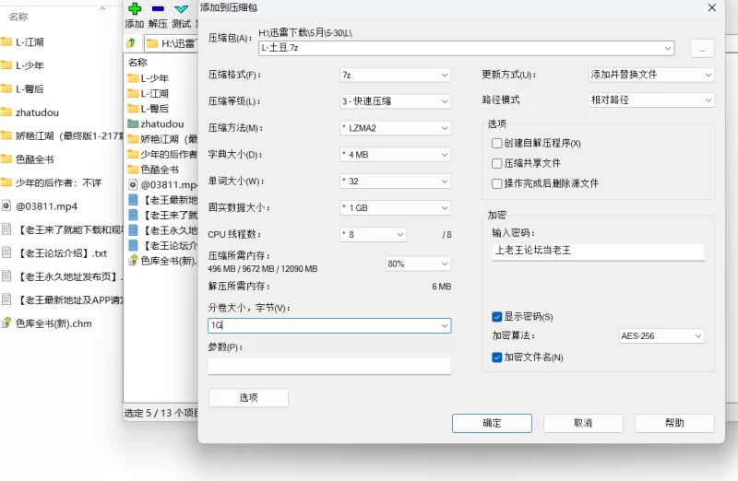Click browse ... button beside archive path
The image size is (738, 481).
[x=702, y=49]
